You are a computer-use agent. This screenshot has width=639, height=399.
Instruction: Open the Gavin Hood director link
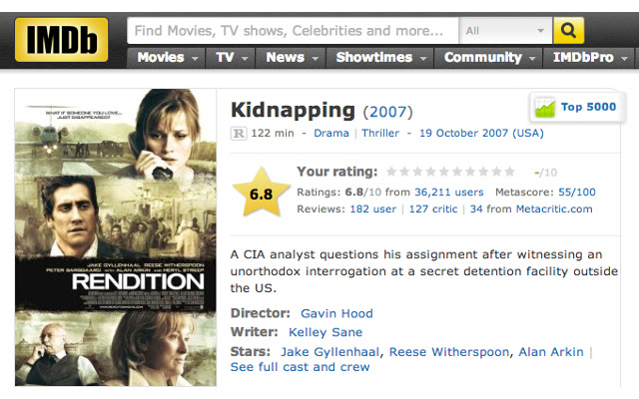click(336, 313)
